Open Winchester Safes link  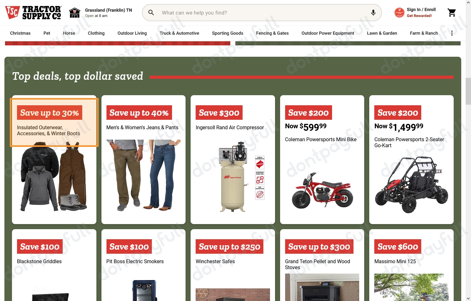(215, 262)
